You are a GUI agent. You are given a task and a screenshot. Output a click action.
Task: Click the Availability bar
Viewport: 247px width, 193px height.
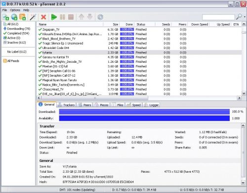(144, 118)
